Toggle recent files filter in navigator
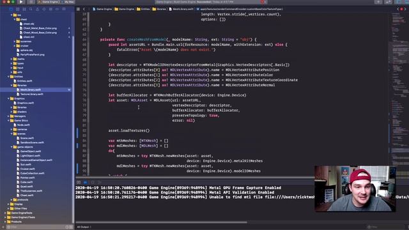Viewport: 409px width, 230px height. point(67,227)
